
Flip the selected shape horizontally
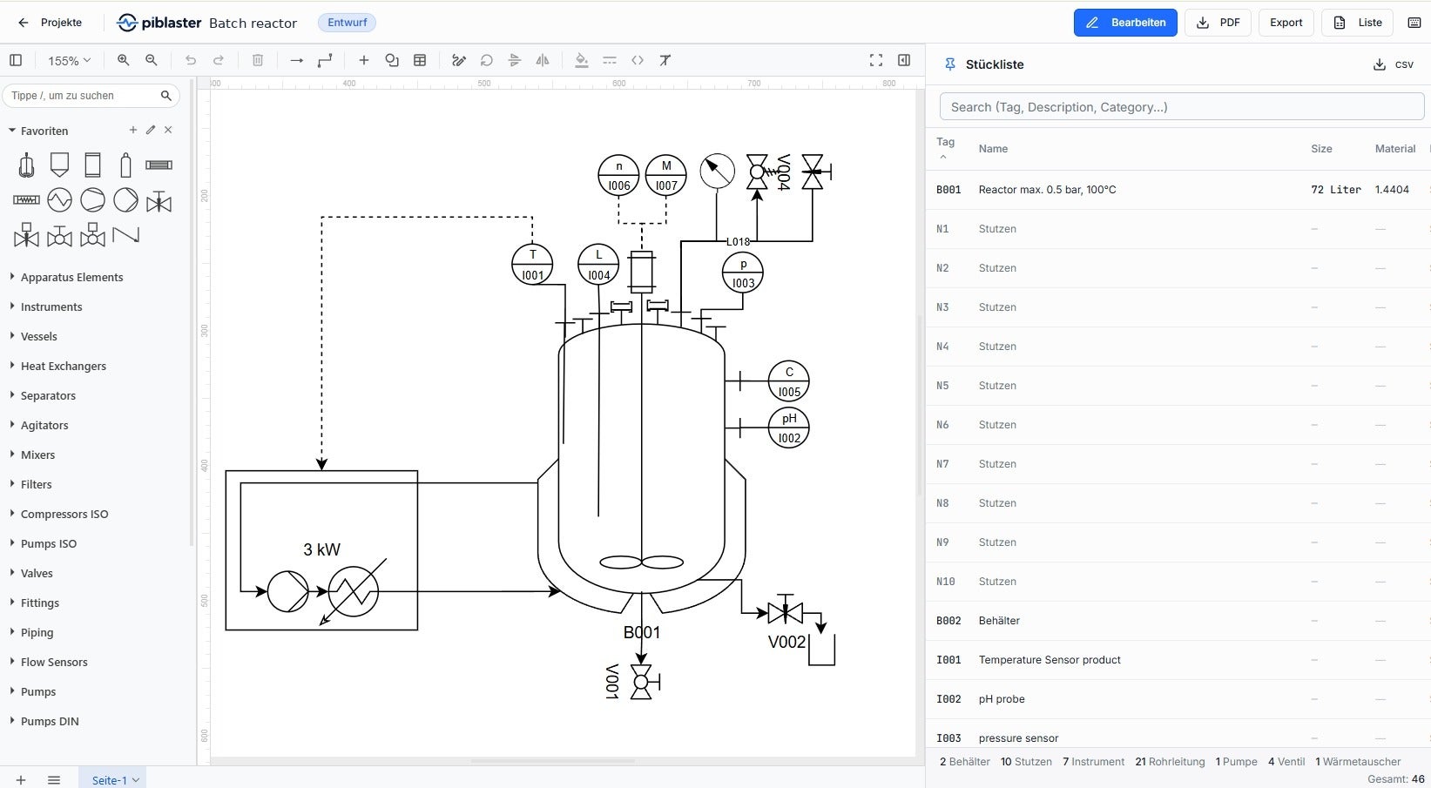tap(543, 60)
